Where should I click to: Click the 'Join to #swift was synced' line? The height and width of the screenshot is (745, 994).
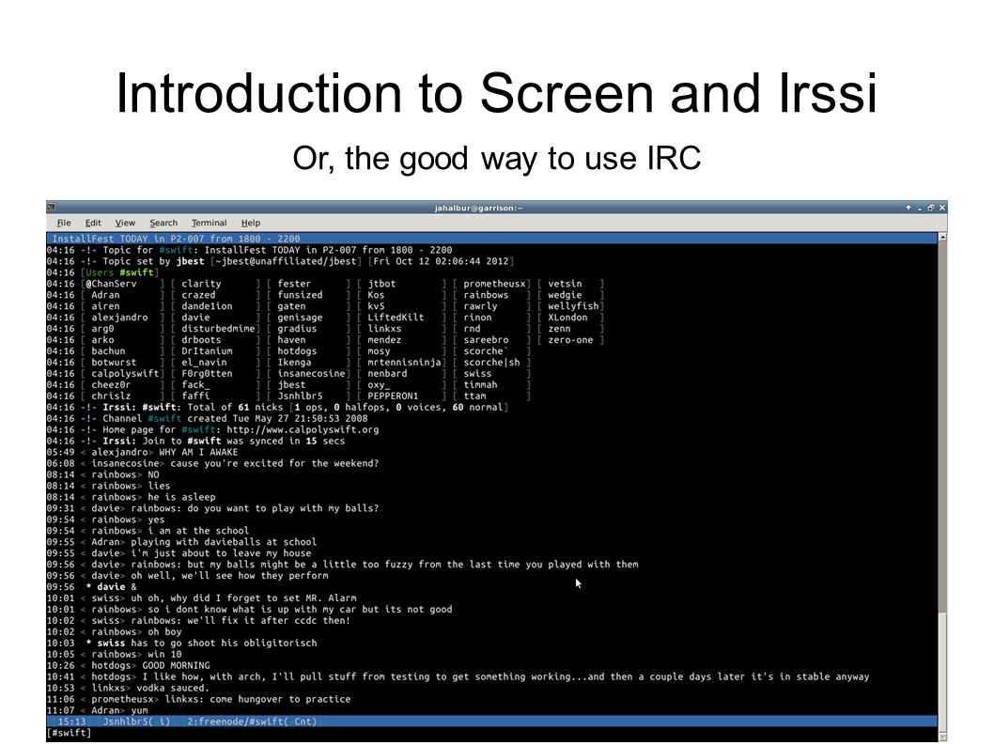point(195,441)
